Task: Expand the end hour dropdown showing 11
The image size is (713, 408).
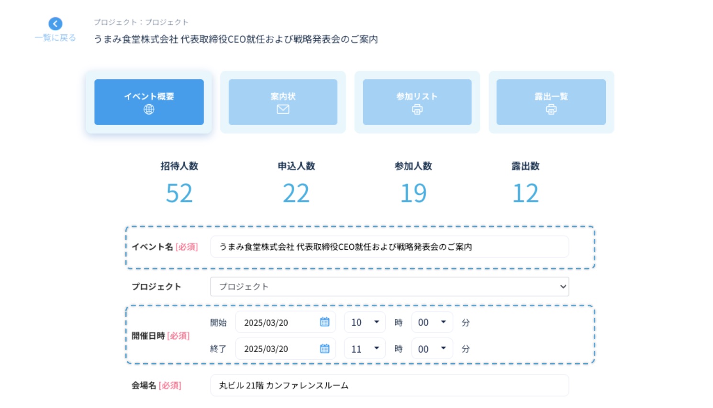Action: (365, 349)
